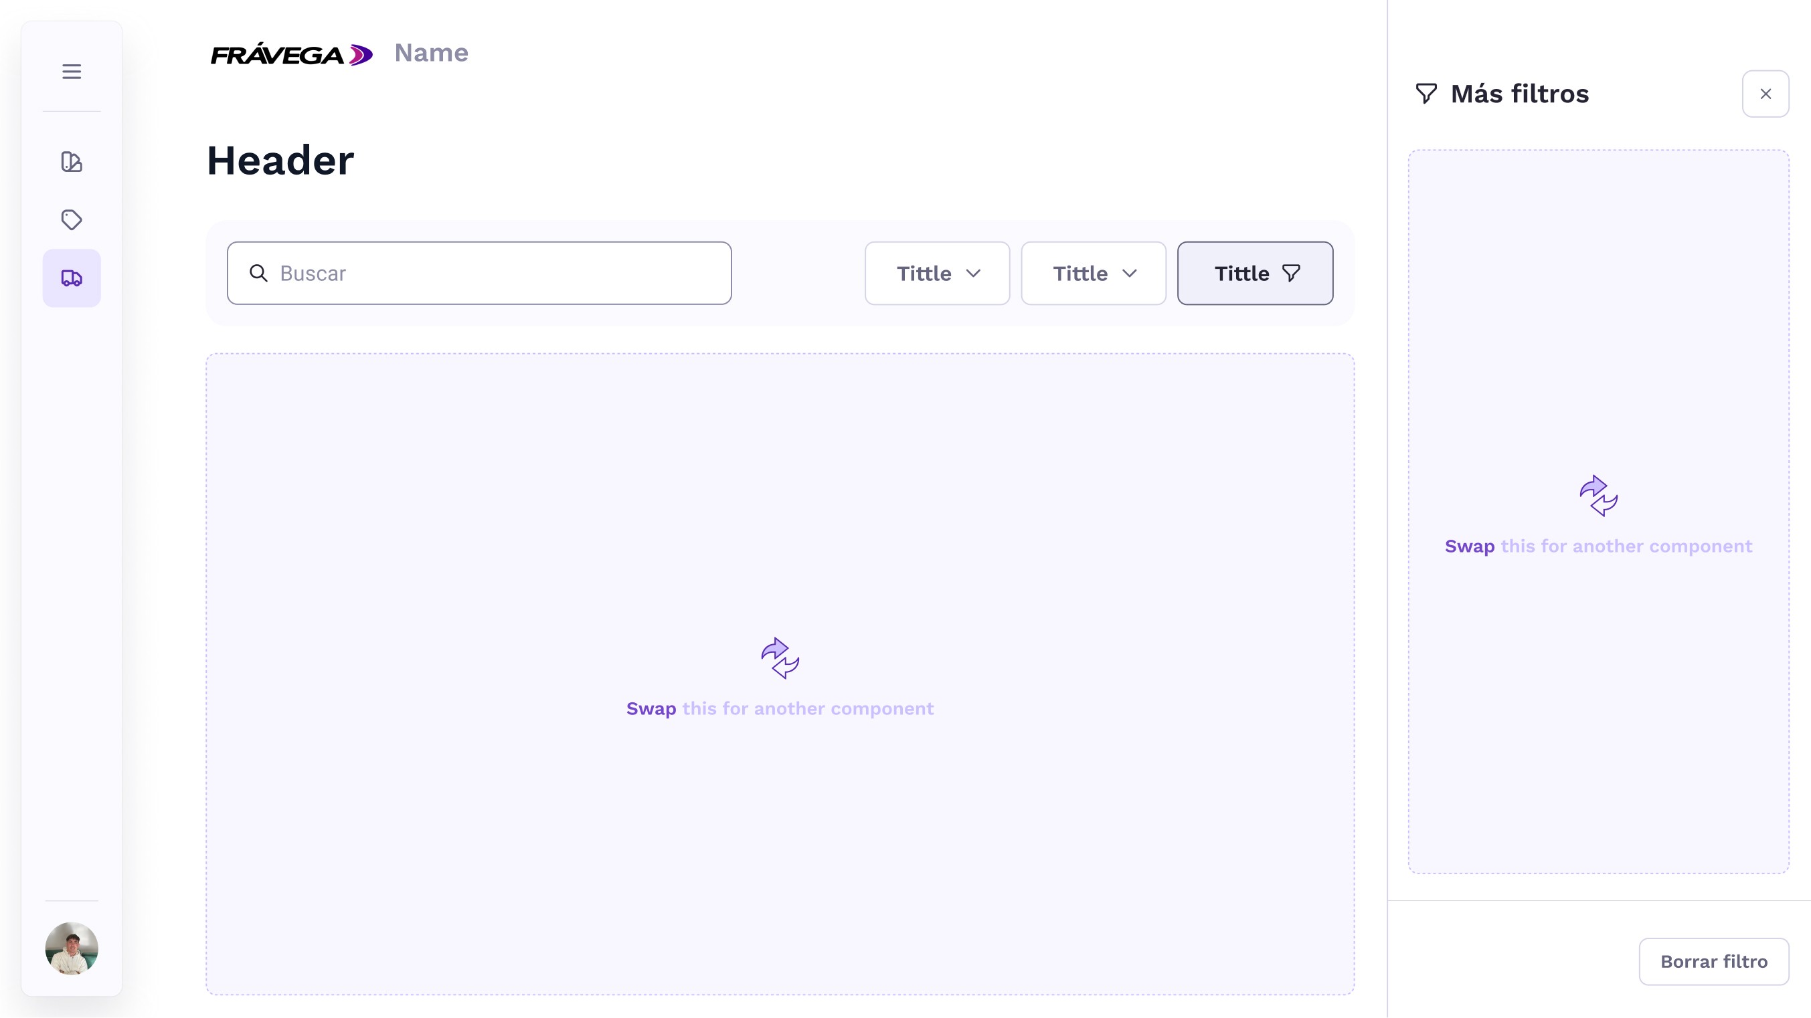This screenshot has width=1811, height=1018.
Task: Select the price tag sidebar icon
Action: point(72,220)
